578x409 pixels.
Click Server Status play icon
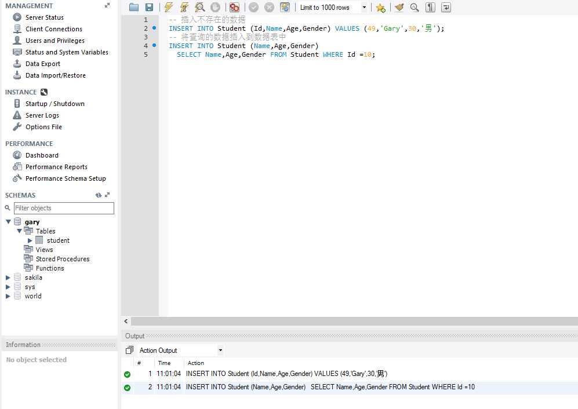tap(17, 17)
